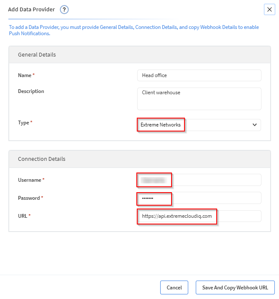Viewport: 279px width, 299px height.
Task: Click the Type label
Action: click(x=23, y=123)
